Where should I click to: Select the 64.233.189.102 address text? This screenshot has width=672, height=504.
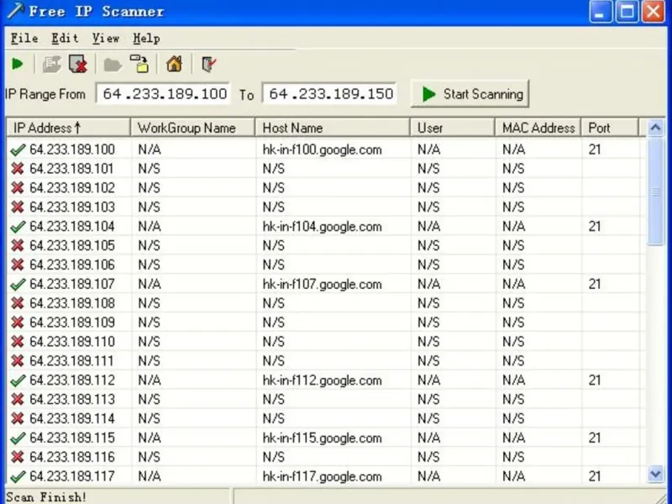[x=72, y=187]
